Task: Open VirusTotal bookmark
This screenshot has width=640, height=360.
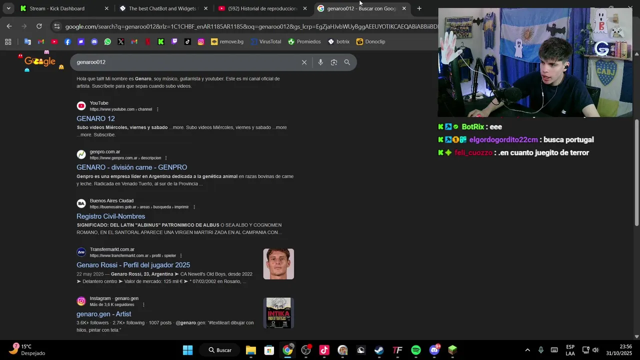Action: click(x=266, y=41)
